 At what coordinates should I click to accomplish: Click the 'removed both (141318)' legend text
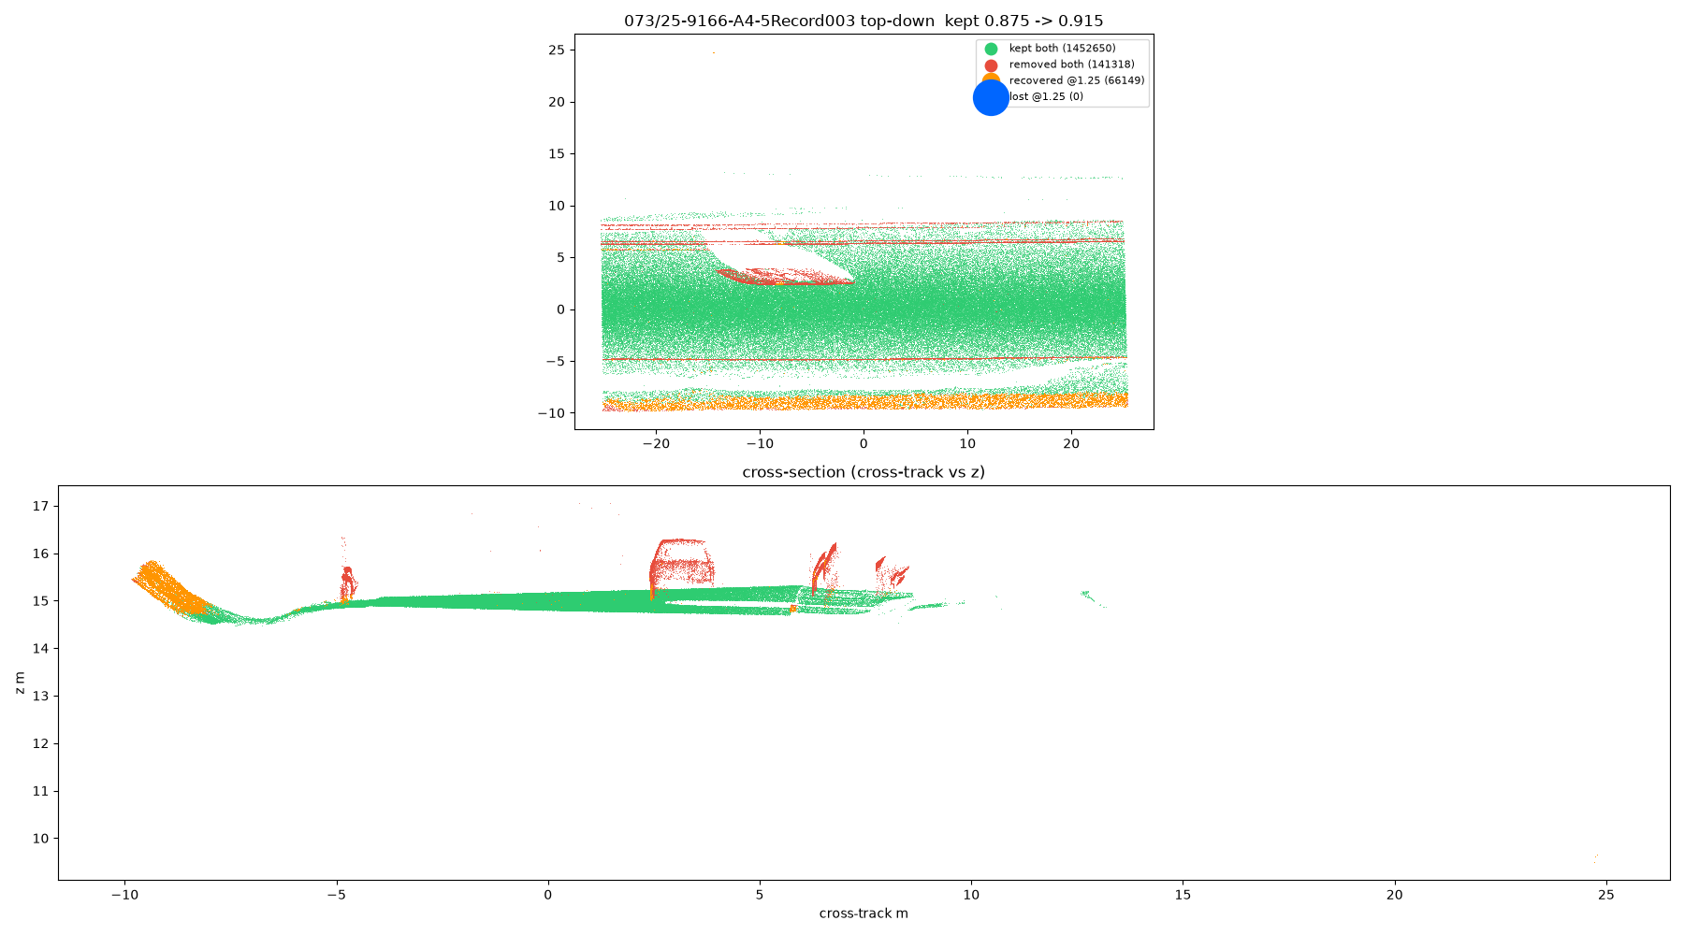[x=1071, y=65]
